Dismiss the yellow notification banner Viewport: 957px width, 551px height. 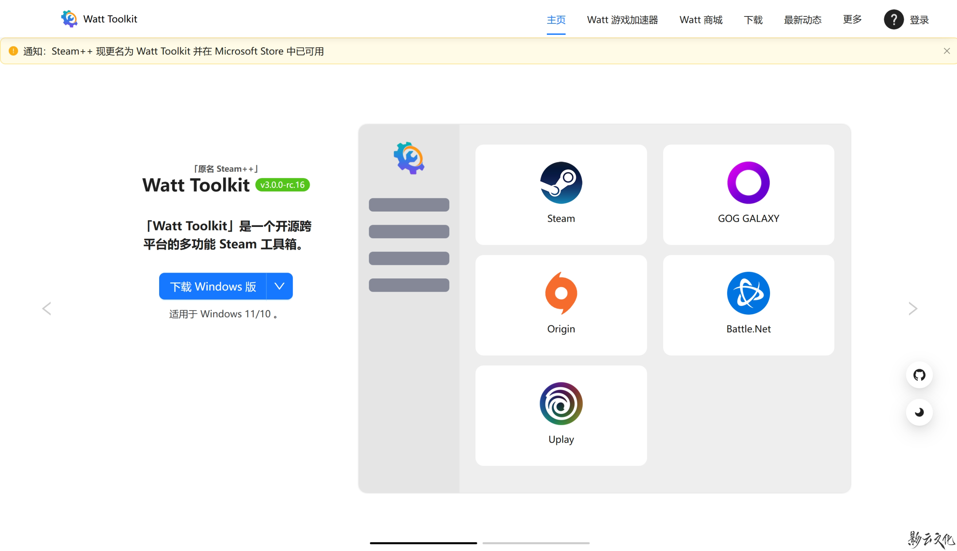(946, 51)
